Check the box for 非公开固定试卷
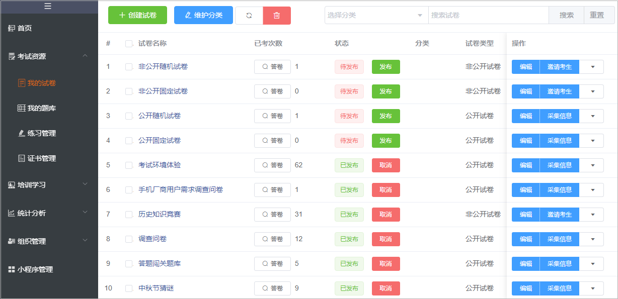The height and width of the screenshot is (299, 618). 129,91
